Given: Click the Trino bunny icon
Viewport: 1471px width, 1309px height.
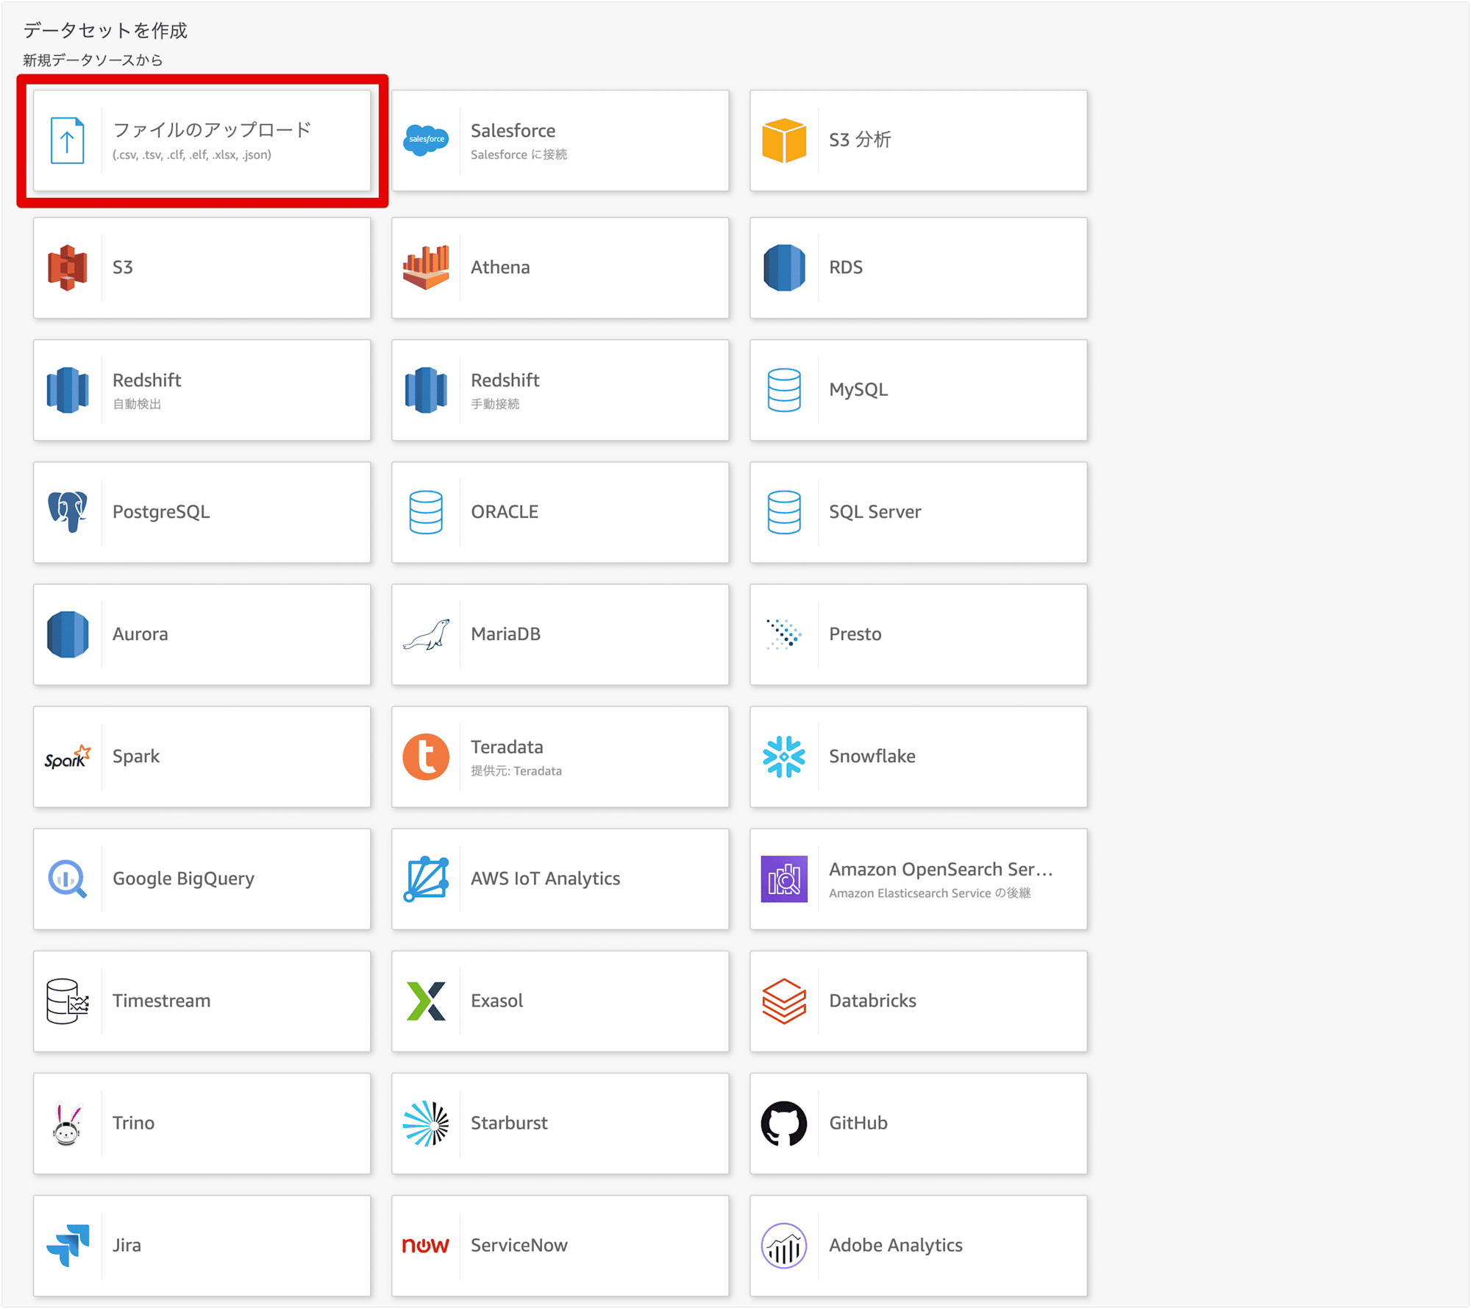Looking at the screenshot, I should pyautogui.click(x=67, y=1124).
